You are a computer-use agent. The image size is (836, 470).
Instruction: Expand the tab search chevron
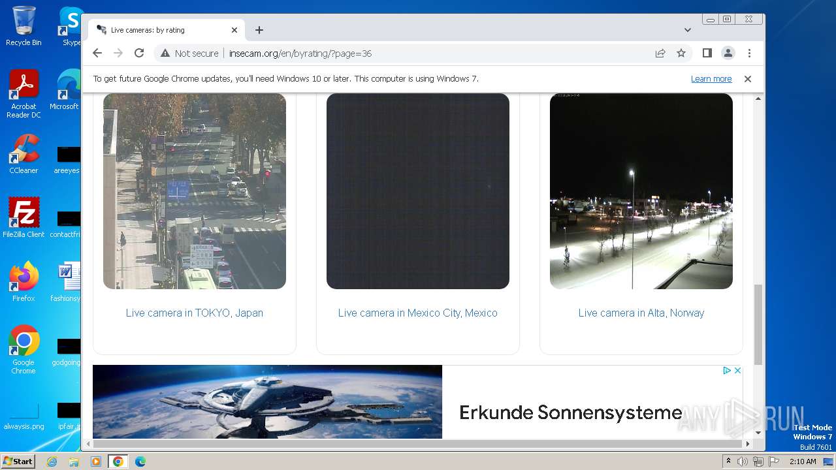(x=688, y=30)
